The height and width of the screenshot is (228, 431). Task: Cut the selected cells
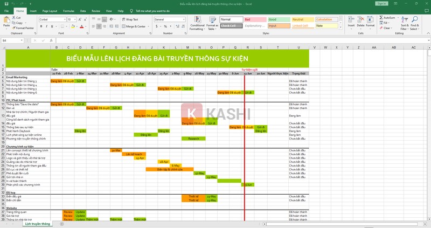pos(17,17)
